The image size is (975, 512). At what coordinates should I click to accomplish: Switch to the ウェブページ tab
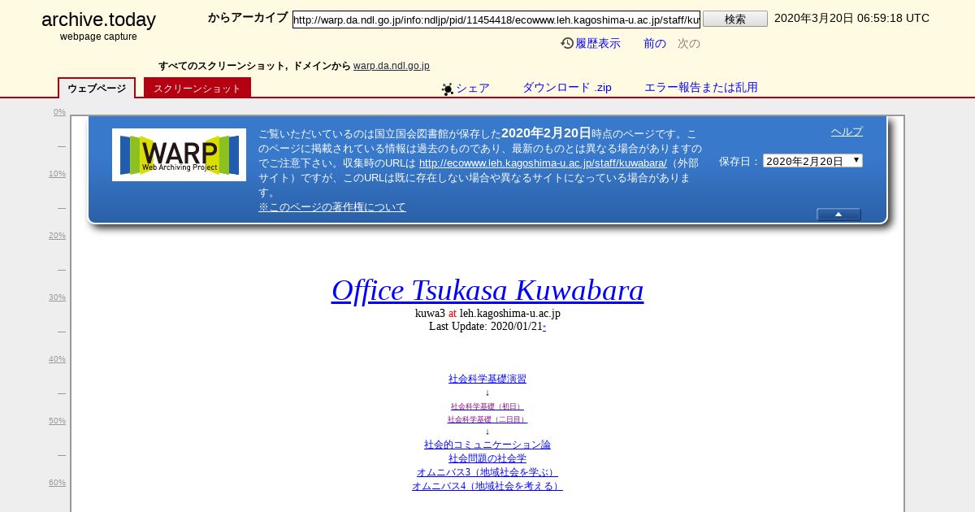97,88
